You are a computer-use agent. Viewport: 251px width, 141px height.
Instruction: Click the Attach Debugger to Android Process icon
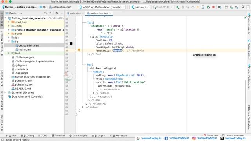click(x=208, y=7)
